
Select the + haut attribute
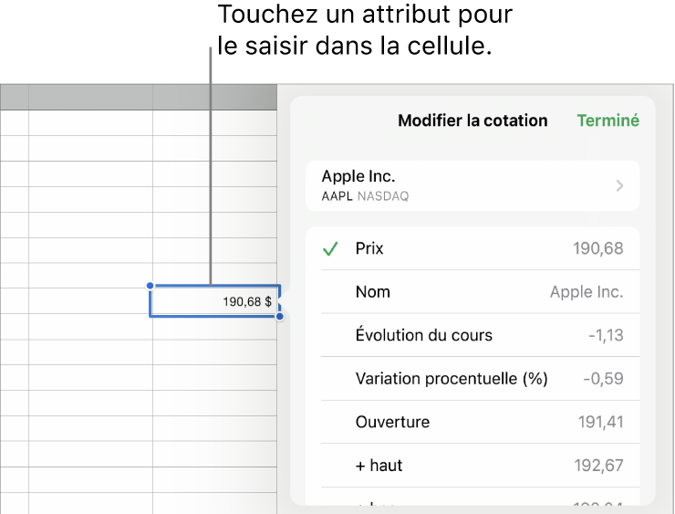click(x=472, y=466)
